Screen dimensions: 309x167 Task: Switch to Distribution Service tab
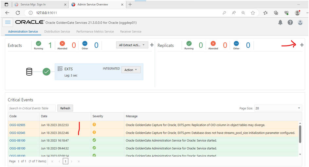pos(57,31)
